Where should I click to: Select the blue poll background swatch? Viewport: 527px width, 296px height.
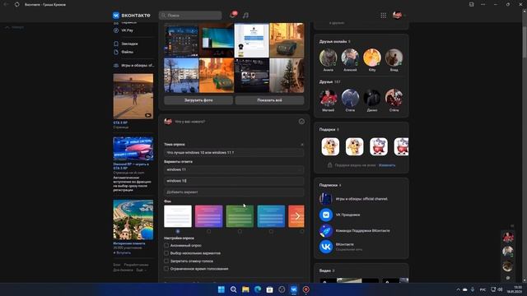(x=271, y=216)
